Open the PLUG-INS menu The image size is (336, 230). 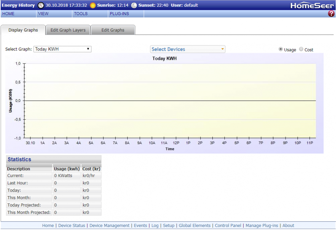click(x=119, y=14)
